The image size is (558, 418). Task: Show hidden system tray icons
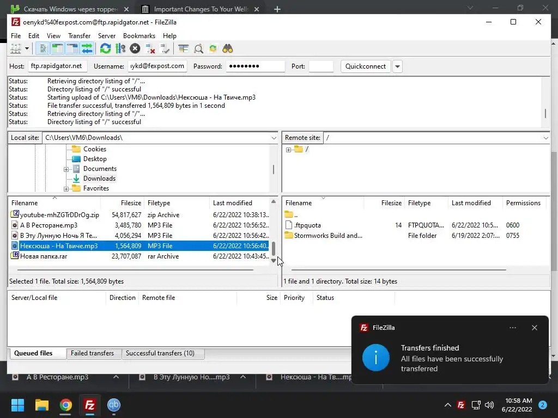[448, 405]
